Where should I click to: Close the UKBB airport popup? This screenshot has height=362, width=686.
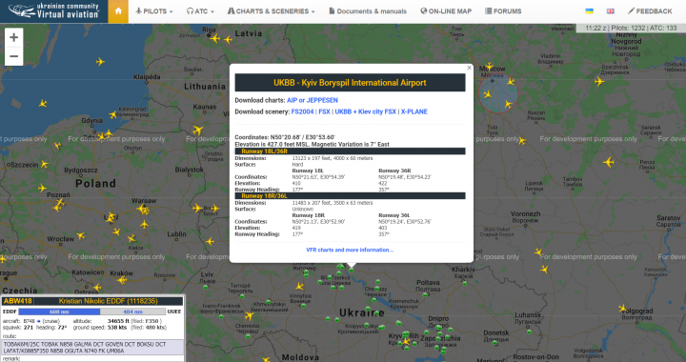(x=469, y=68)
